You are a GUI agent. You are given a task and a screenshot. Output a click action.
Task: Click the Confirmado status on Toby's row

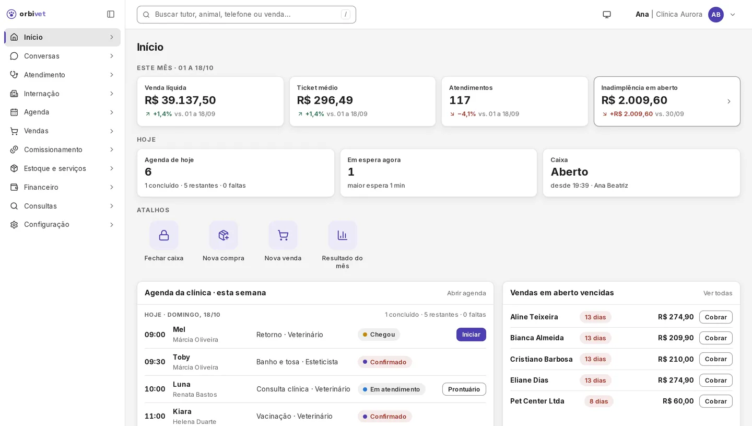click(385, 362)
